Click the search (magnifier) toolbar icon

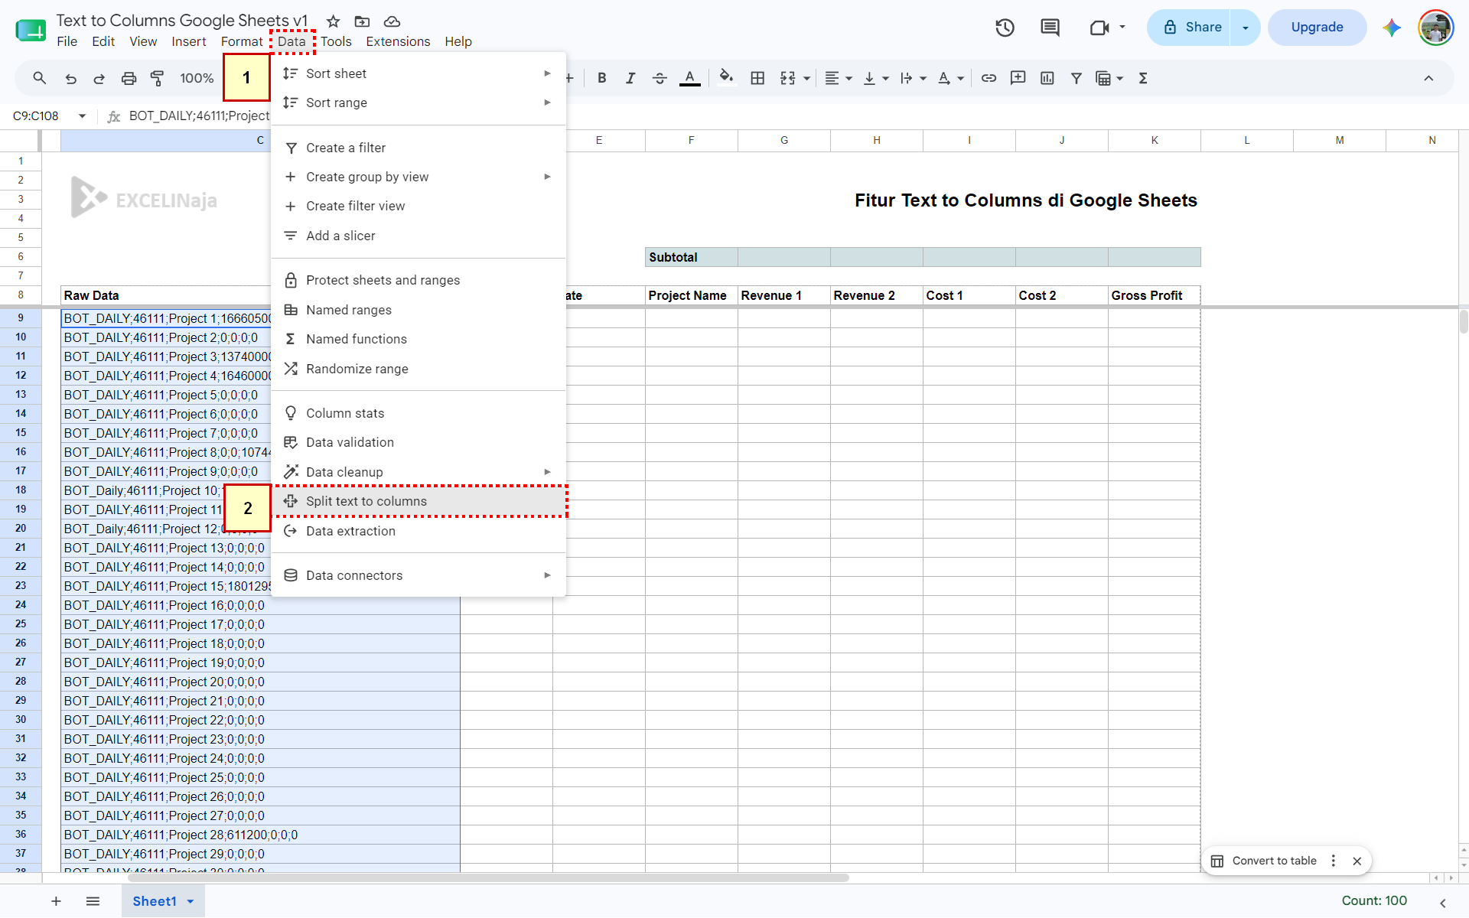(x=40, y=78)
